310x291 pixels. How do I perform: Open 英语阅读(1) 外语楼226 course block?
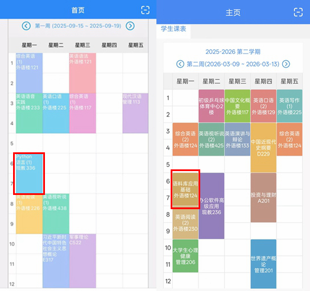click(x=29, y=214)
